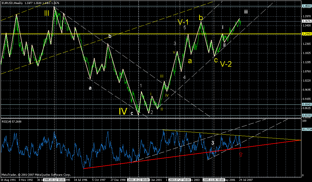Click the white wave label 4
This screenshot has width=312, height=182.
coord(184,78)
